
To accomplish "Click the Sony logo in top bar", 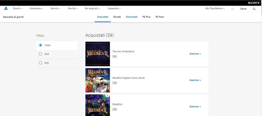I will coord(254,3).
